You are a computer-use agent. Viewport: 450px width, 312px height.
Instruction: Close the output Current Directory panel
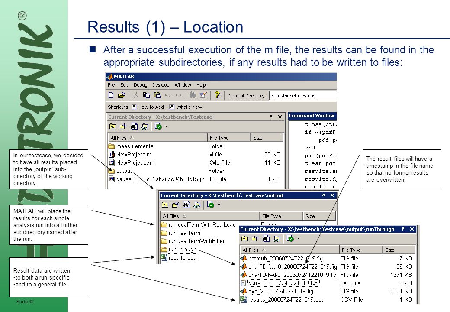[x=332, y=195]
